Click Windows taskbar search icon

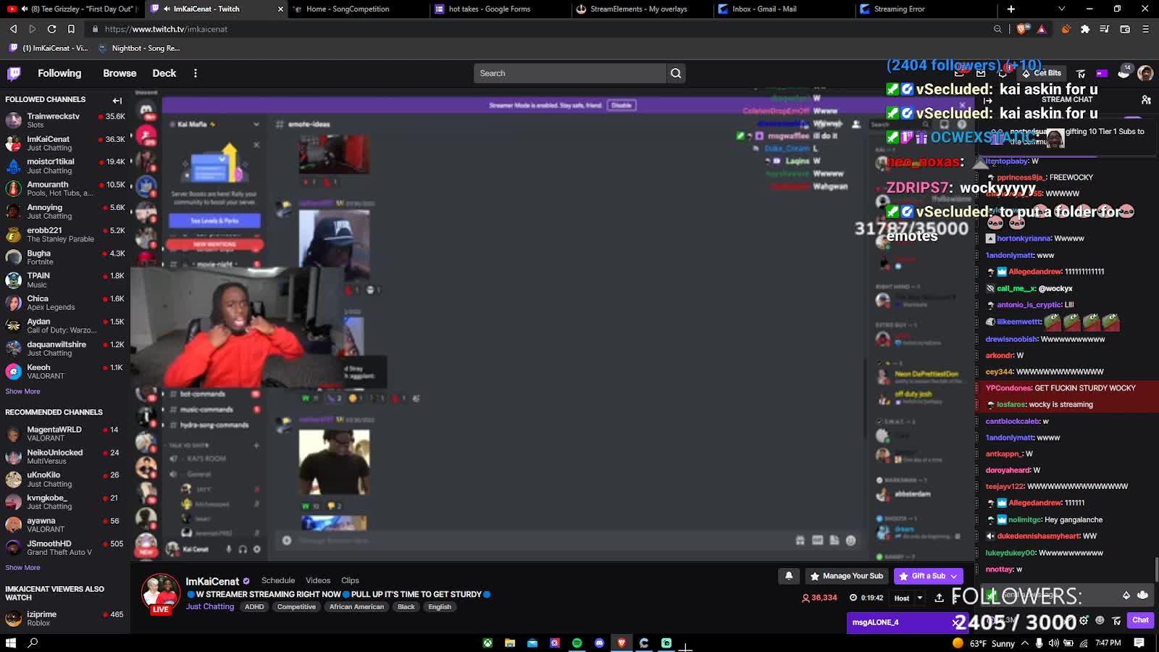[x=33, y=643]
